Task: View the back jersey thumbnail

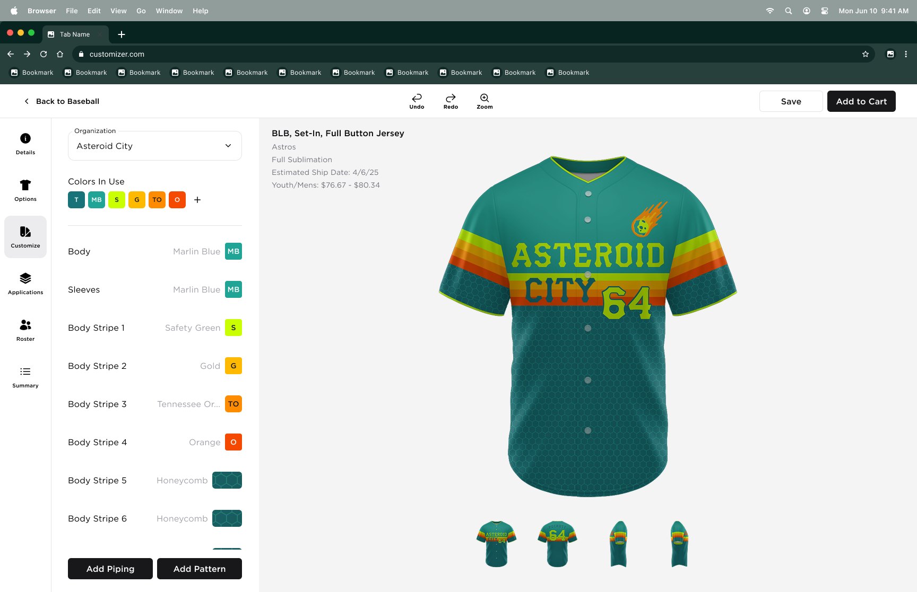Action: (x=557, y=544)
